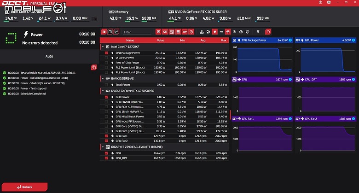Uncheck the GPU Fan1 checkbox
359x193 pixels.
point(106,136)
